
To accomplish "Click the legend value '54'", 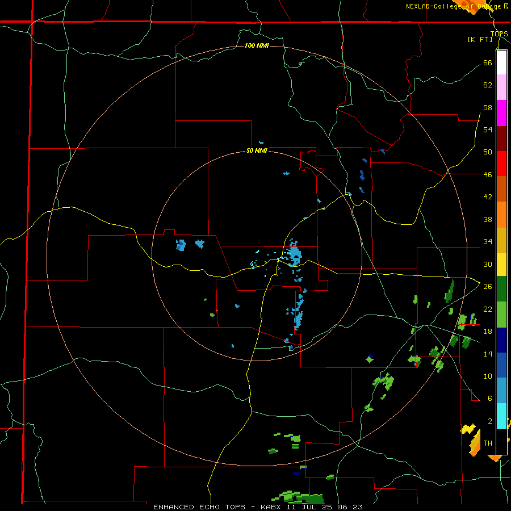I will [488, 129].
